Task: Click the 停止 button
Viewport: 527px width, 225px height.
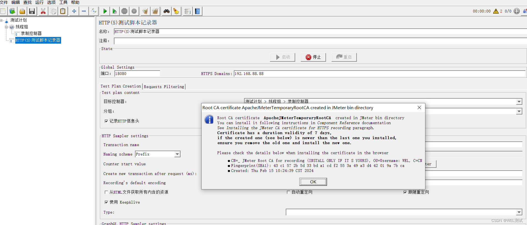Action: (x=313, y=57)
